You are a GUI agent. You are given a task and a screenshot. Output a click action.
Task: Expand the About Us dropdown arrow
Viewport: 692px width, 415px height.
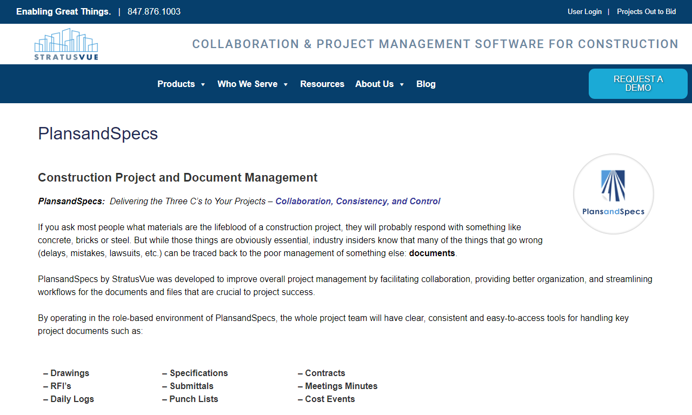tap(402, 84)
